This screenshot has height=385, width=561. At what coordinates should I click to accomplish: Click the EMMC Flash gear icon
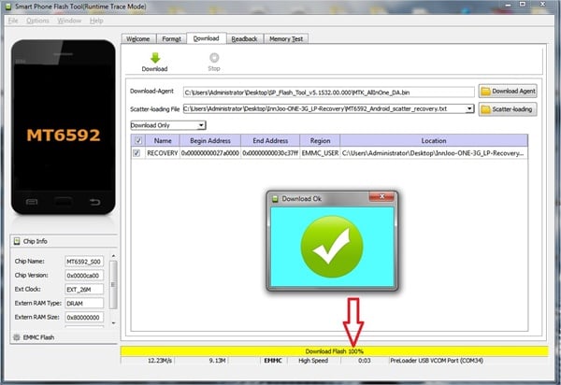pos(17,337)
